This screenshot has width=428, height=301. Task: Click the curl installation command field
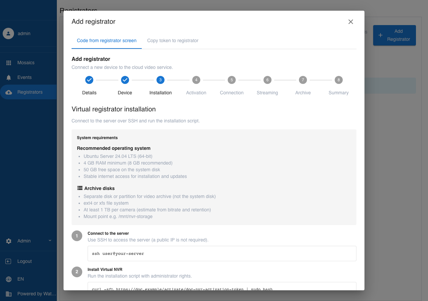pos(222,286)
